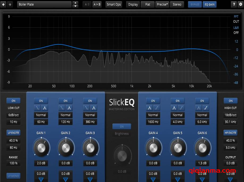
Task: Pick the bell shape icon for band 4
Action: (150, 108)
